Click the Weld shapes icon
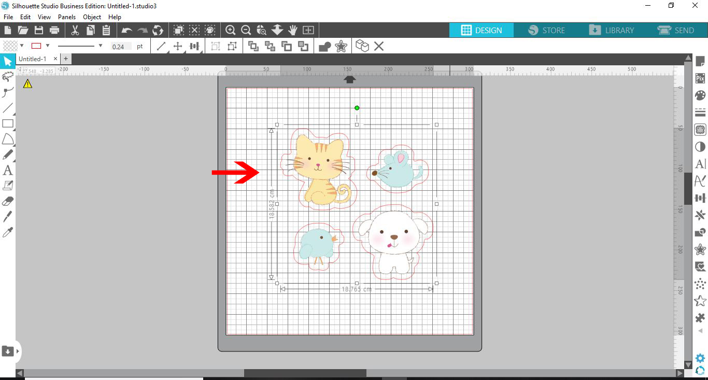Image resolution: width=708 pixels, height=380 pixels. click(x=324, y=47)
